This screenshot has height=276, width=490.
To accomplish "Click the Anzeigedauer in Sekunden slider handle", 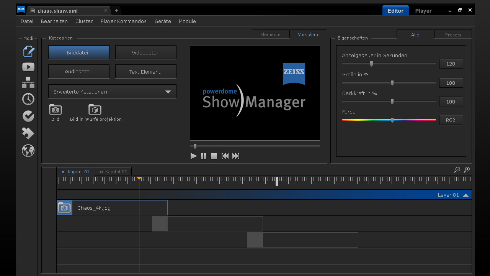I will (371, 64).
